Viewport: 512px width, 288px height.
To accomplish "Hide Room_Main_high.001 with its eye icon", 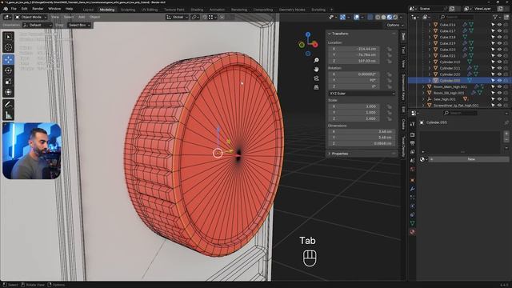I will [499, 86].
